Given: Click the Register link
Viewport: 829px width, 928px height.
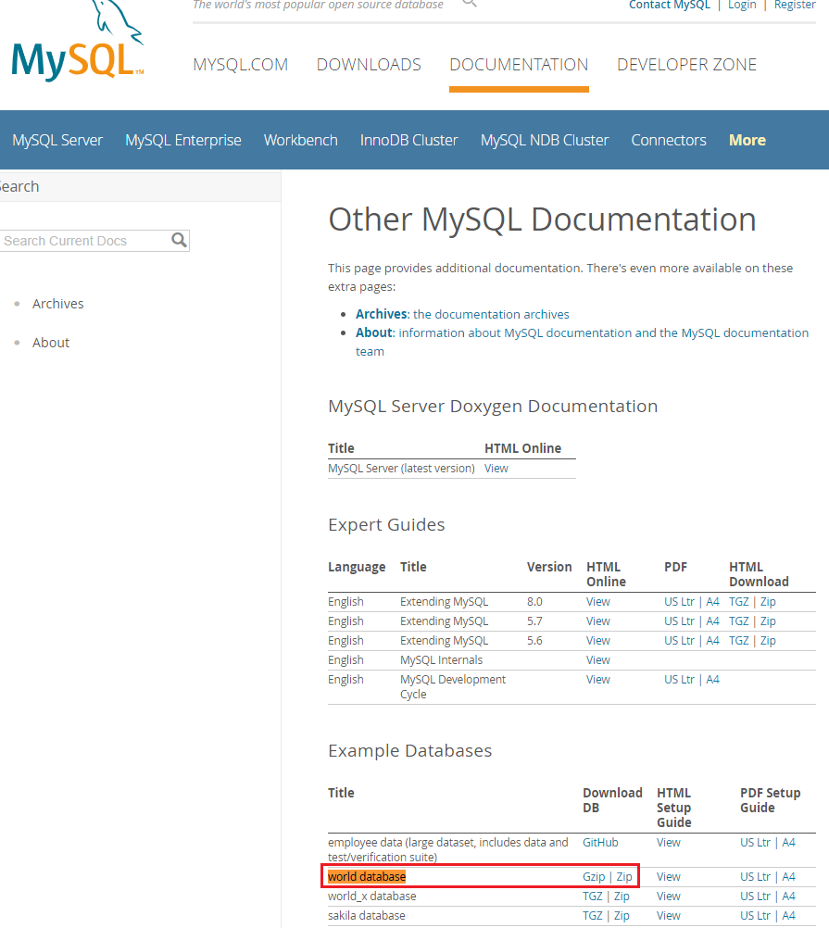Looking at the screenshot, I should (795, 5).
